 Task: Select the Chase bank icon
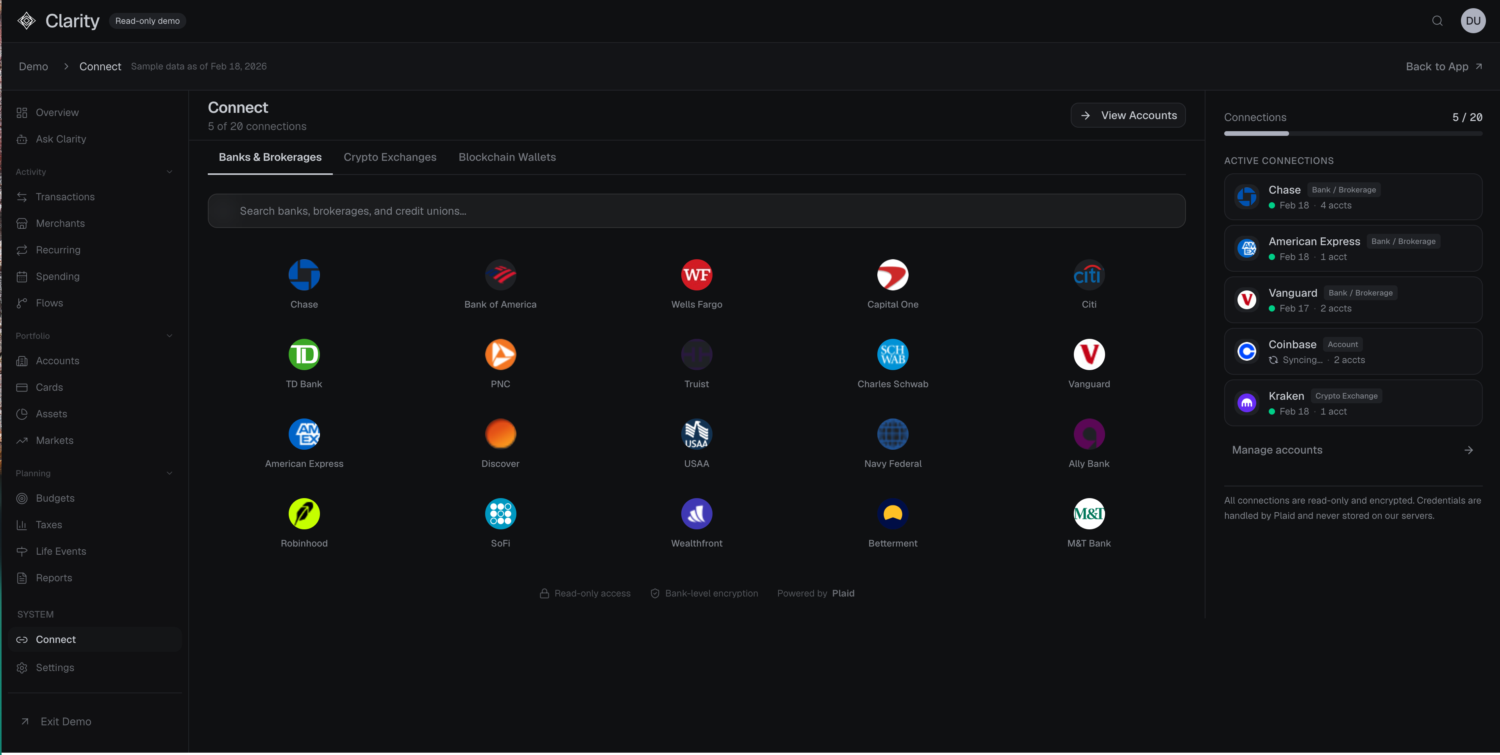point(304,275)
